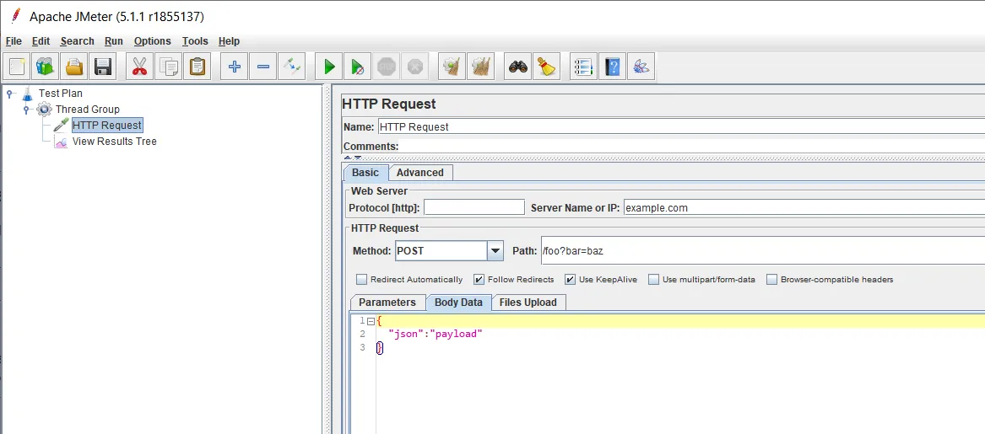Open the Run menu

pos(114,40)
